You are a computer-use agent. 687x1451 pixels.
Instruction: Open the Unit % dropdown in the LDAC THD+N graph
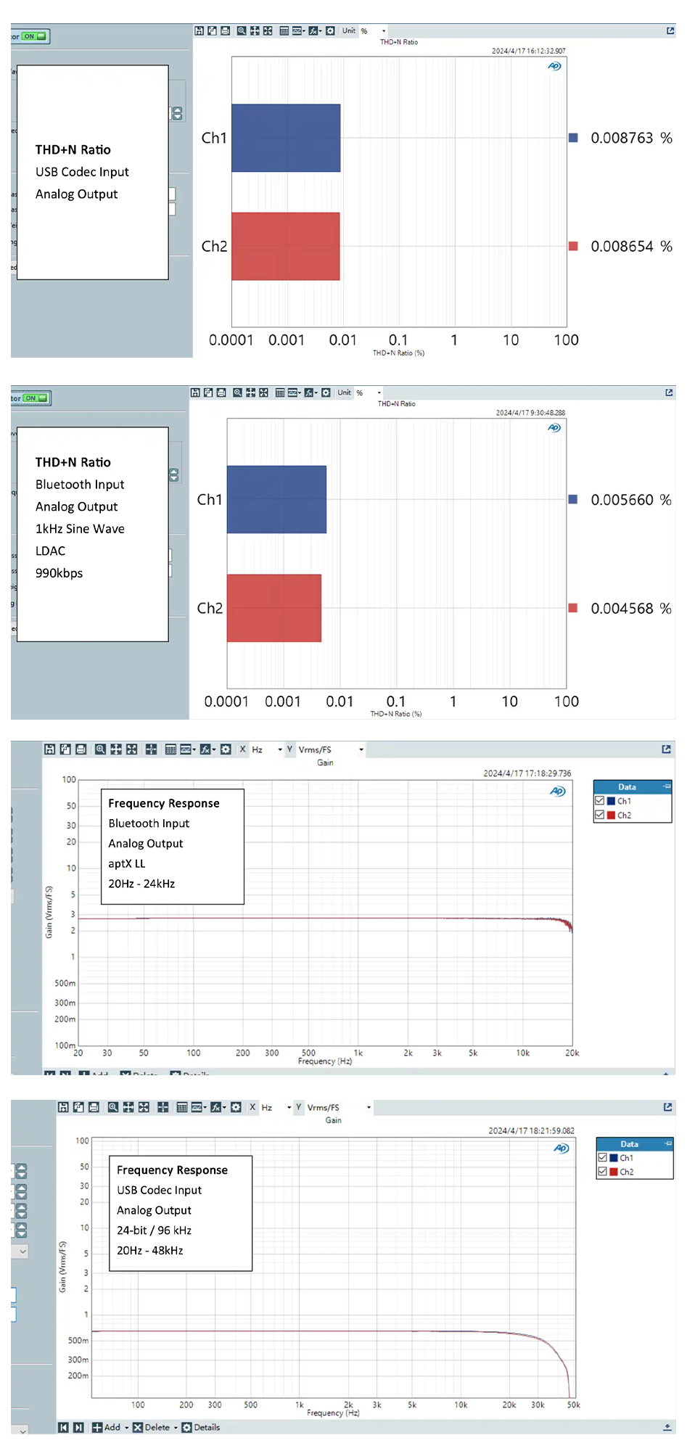coord(379,392)
